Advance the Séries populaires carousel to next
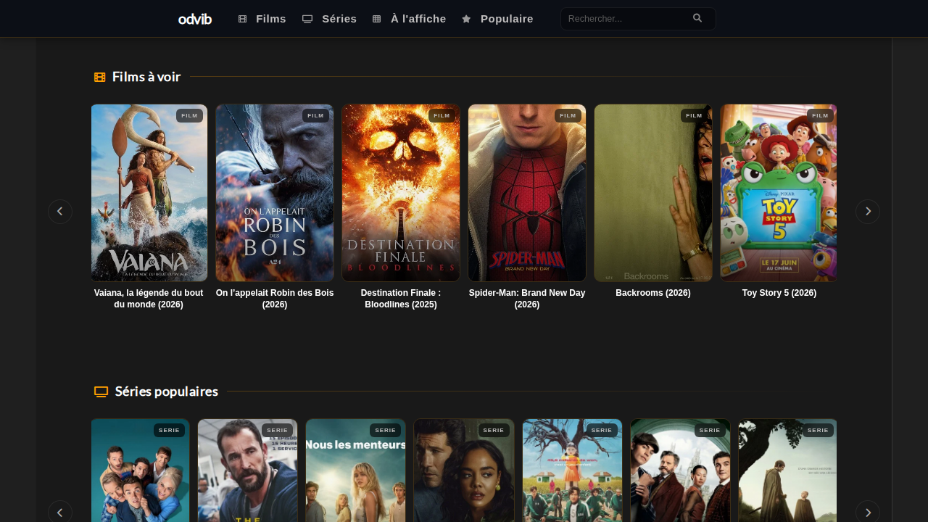 click(868, 513)
